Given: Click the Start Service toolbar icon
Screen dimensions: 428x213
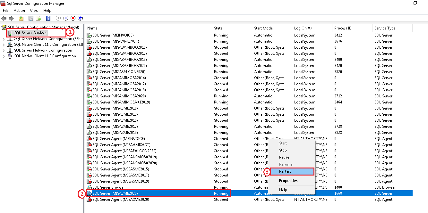Looking at the screenshot, I should coord(58,18).
